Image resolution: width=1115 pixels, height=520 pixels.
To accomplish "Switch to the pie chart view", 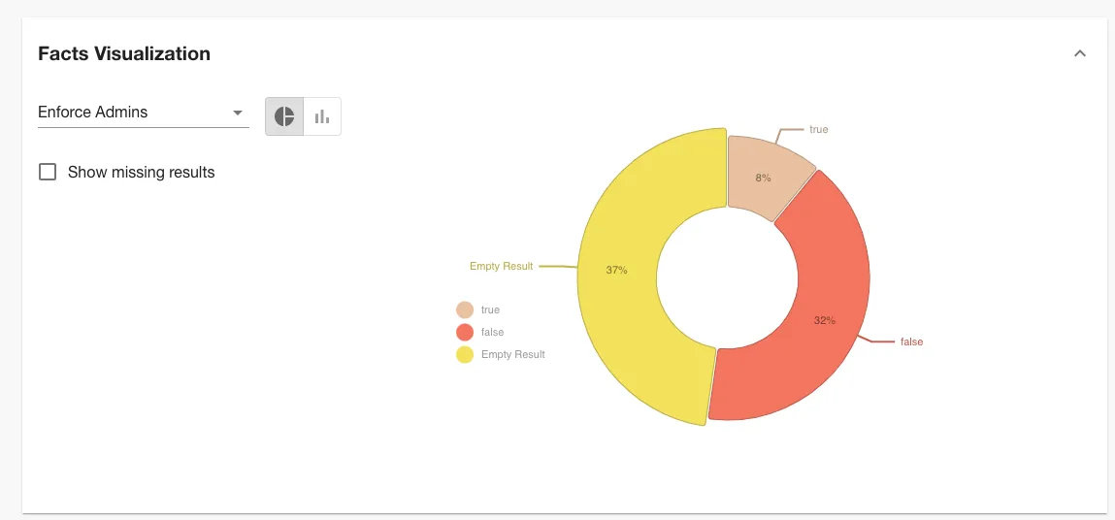I will pos(284,116).
